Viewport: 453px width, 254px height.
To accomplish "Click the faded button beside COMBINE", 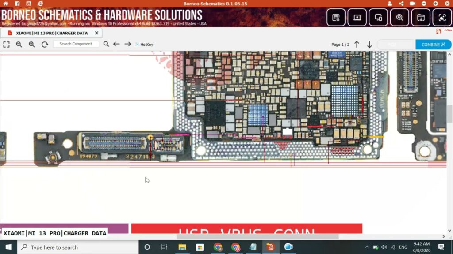I will pyautogui.click(x=396, y=45).
